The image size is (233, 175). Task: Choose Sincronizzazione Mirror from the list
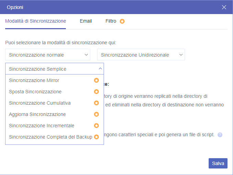point(34,80)
